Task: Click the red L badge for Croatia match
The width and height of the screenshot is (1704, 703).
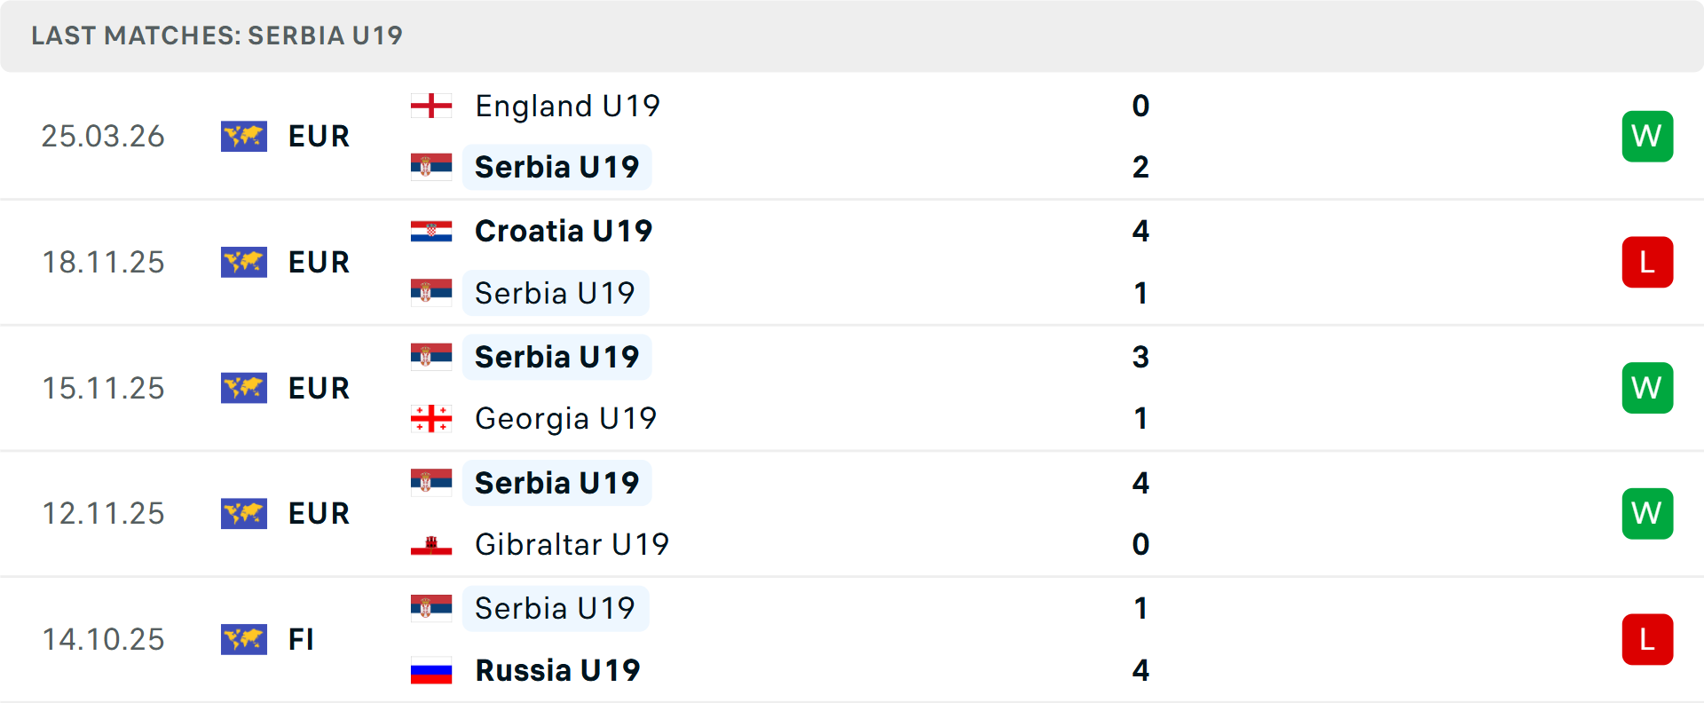Action: pyautogui.click(x=1647, y=262)
